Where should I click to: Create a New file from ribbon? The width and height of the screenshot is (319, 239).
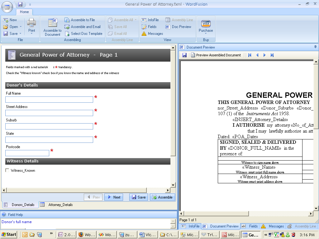pyautogui.click(x=10, y=20)
